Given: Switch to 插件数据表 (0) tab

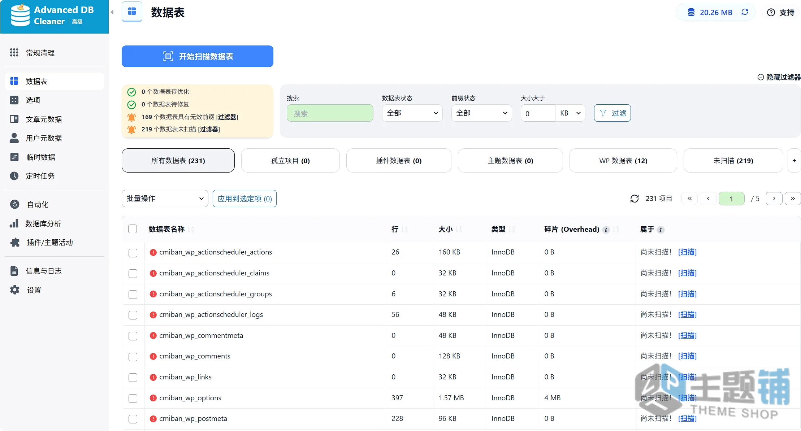Looking at the screenshot, I should click(x=399, y=161).
